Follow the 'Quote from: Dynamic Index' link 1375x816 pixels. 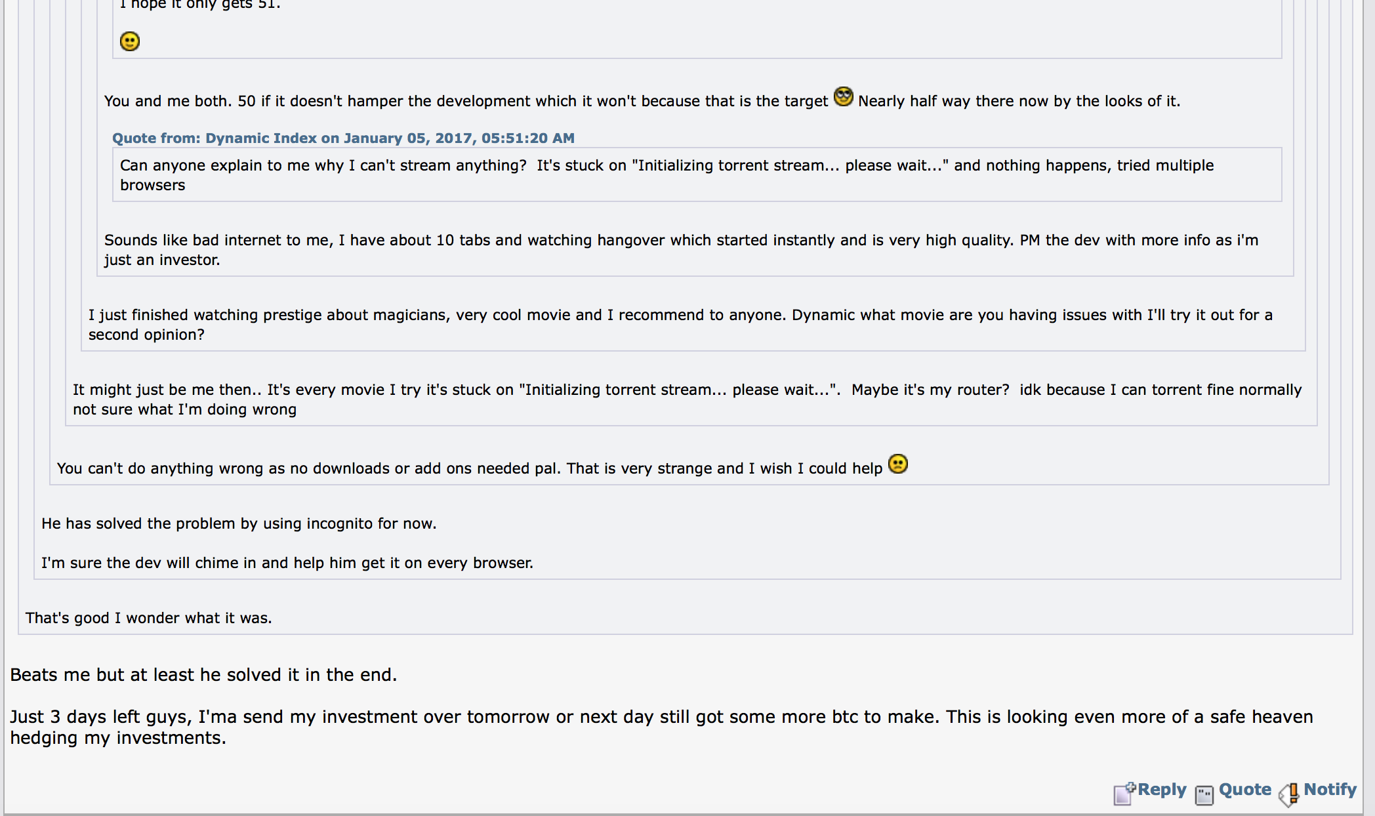(x=343, y=138)
